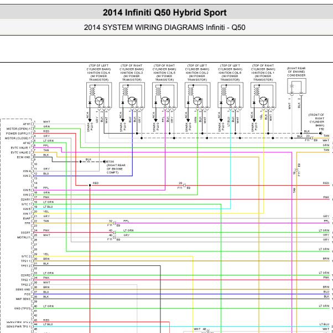Click the 'ECM GND' pin label
The height and width of the screenshot is (333, 333).
click(24, 157)
